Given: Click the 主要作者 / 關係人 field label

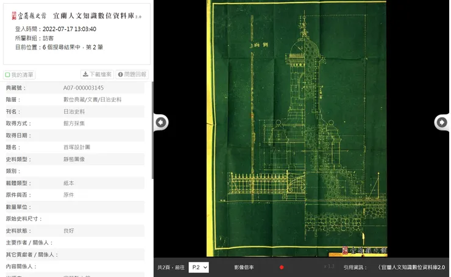Looking at the screenshot, I should (x=29, y=243).
